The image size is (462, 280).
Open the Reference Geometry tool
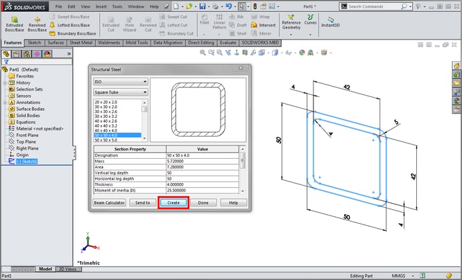[291, 22]
